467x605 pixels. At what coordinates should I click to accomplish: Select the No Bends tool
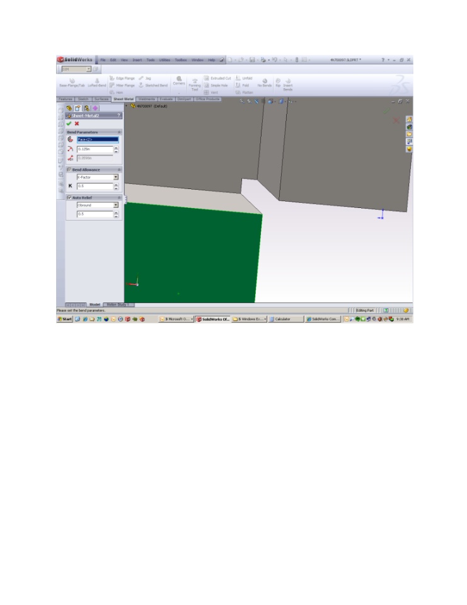[x=265, y=83]
